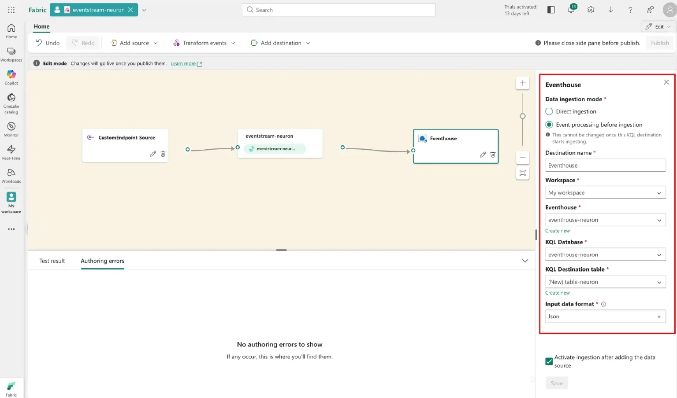
Task: Edit the CustomEndpoint-Source node pencil icon
Action: pyautogui.click(x=153, y=154)
